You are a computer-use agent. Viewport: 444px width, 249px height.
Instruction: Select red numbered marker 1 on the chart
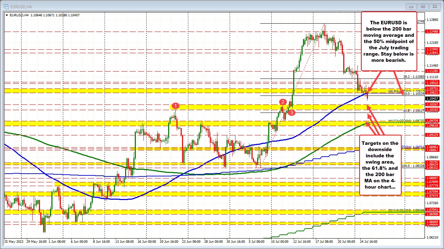(x=175, y=106)
